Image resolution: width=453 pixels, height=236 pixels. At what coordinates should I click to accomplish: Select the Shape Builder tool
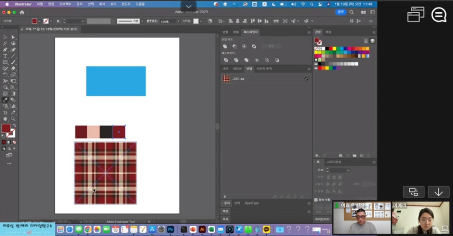(x=5, y=87)
